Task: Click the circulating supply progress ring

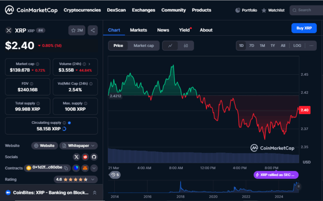Action: [x=64, y=129]
